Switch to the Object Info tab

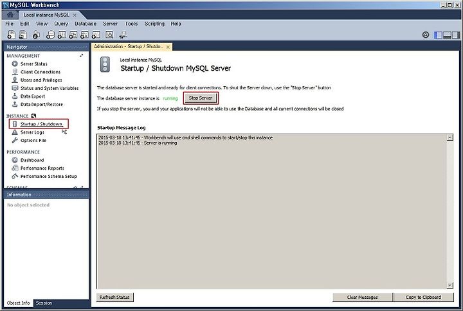(x=18, y=303)
